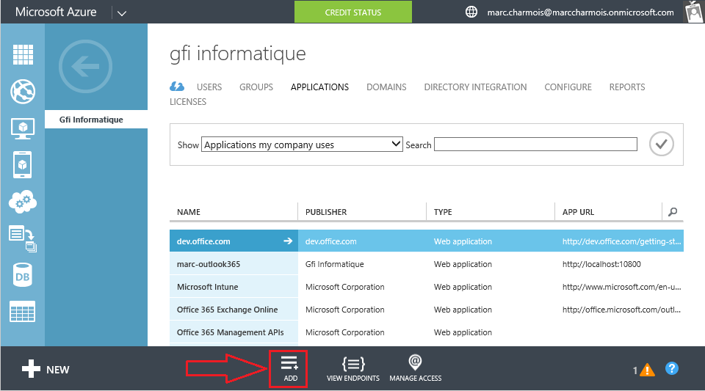The width and height of the screenshot is (705, 391).
Task: Select the Microsoft Intune application row
Action: tap(426, 287)
